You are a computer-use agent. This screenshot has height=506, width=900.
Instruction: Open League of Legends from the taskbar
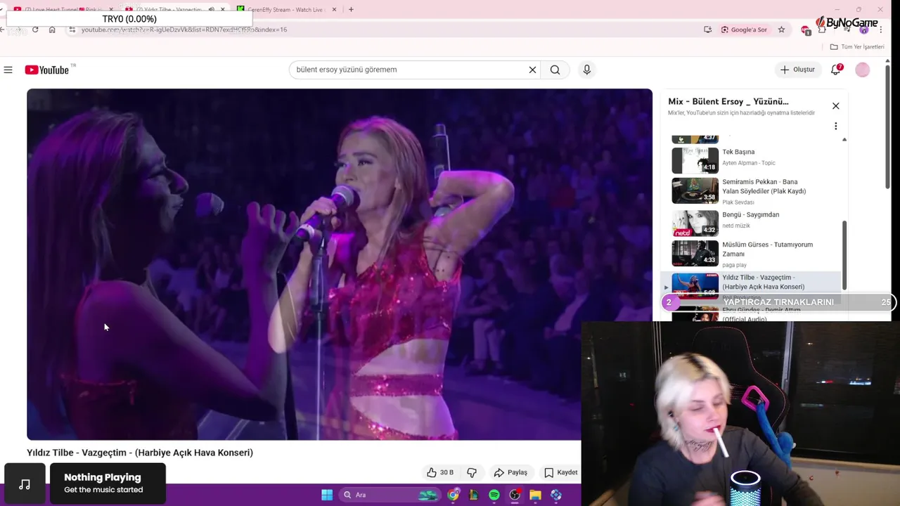click(474, 495)
